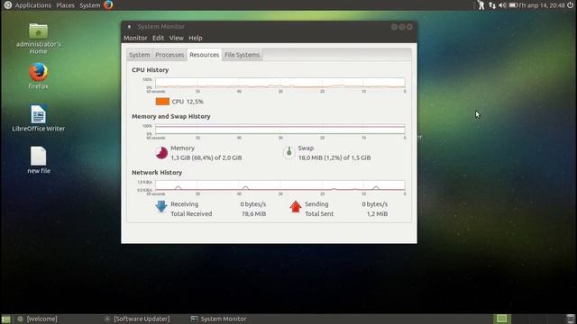Viewport: 577px width, 324px height.
Task: Click the clock date in top panel
Action: tap(542, 5)
